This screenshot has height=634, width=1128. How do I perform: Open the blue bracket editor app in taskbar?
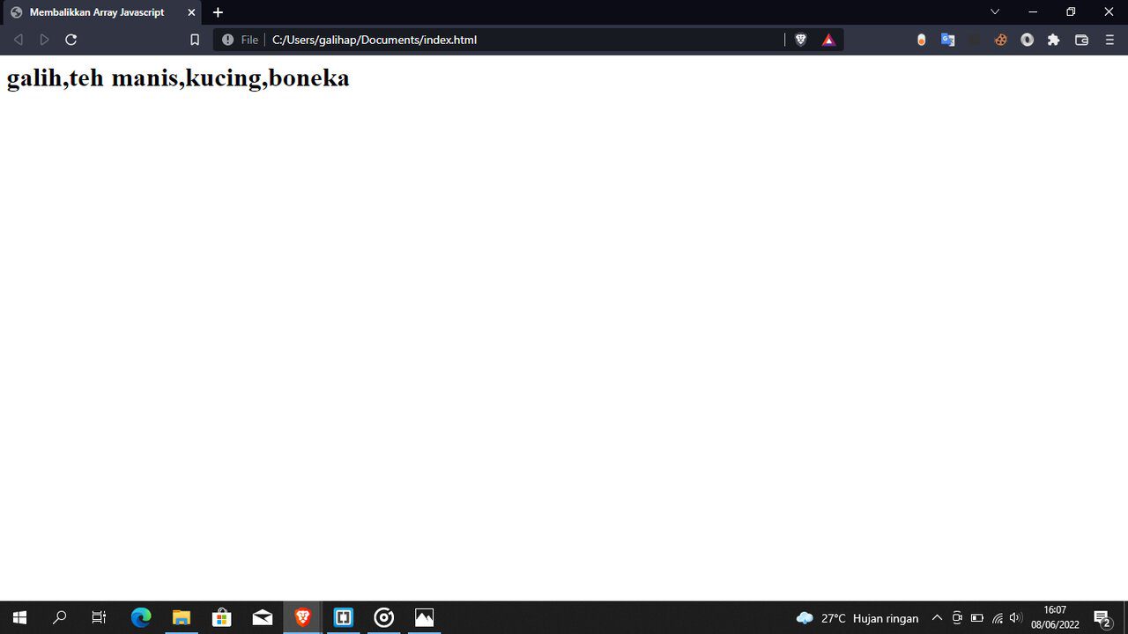coord(344,617)
